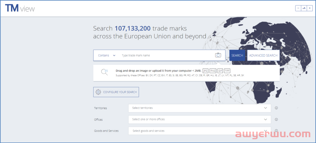Click the decrease font size minus icon
The height and width of the screenshot is (143, 316).
point(298,8)
